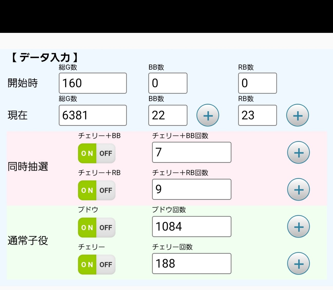
Task: Increment ブドウ回数 with its plus button
Action: pyautogui.click(x=298, y=226)
